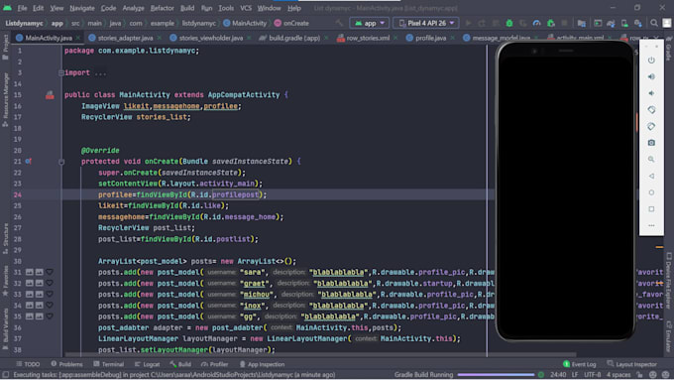Image resolution: width=674 pixels, height=380 pixels.
Task: Open the Problems tool window
Action: [66, 364]
